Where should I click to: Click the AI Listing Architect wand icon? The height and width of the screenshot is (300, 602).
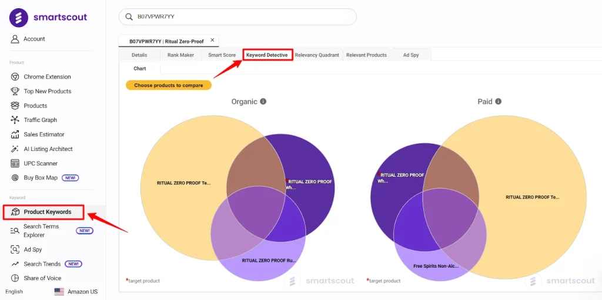[15, 149]
